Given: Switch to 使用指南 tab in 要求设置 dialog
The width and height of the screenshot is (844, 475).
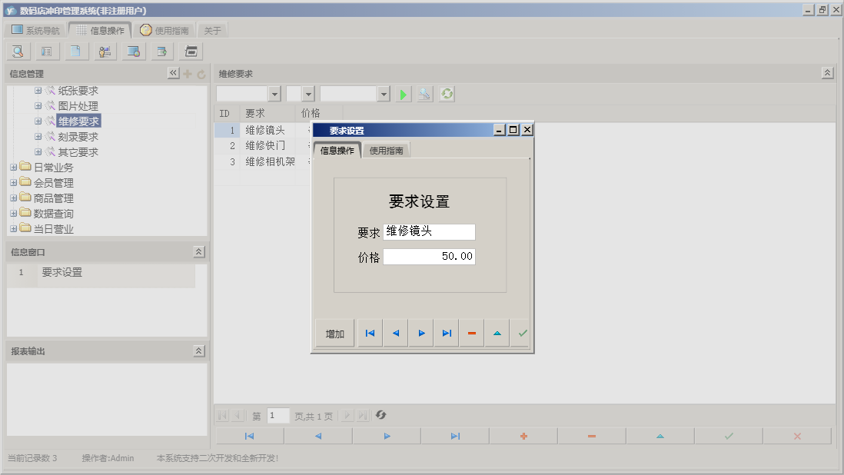Looking at the screenshot, I should (x=386, y=151).
